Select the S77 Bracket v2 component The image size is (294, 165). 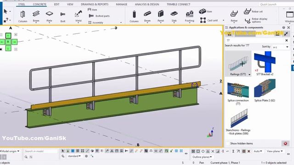point(265,64)
